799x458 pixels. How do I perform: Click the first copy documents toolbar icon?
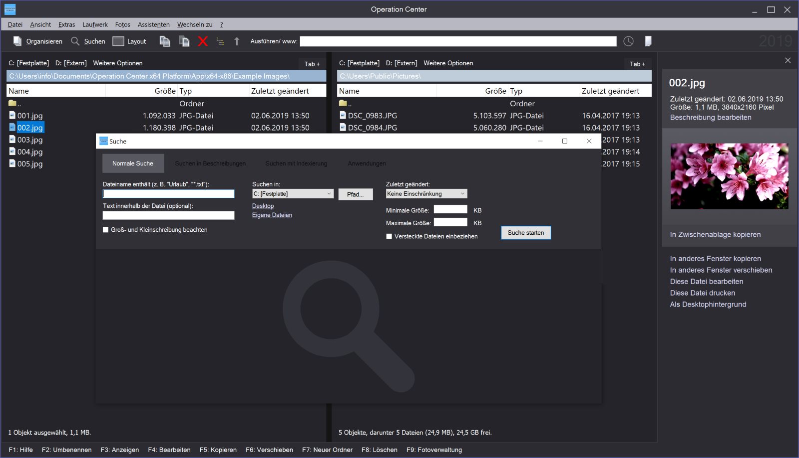(165, 41)
